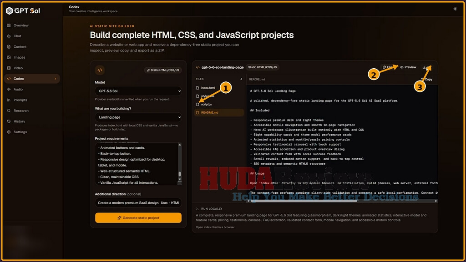Download the project ZIP
The image size is (466, 262).
[427, 67]
